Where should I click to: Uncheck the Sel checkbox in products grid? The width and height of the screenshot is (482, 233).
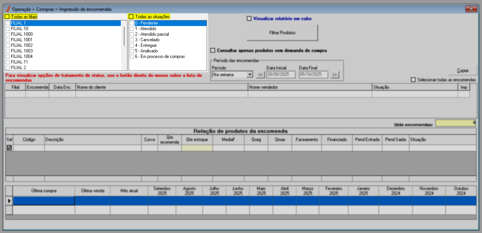(x=9, y=148)
